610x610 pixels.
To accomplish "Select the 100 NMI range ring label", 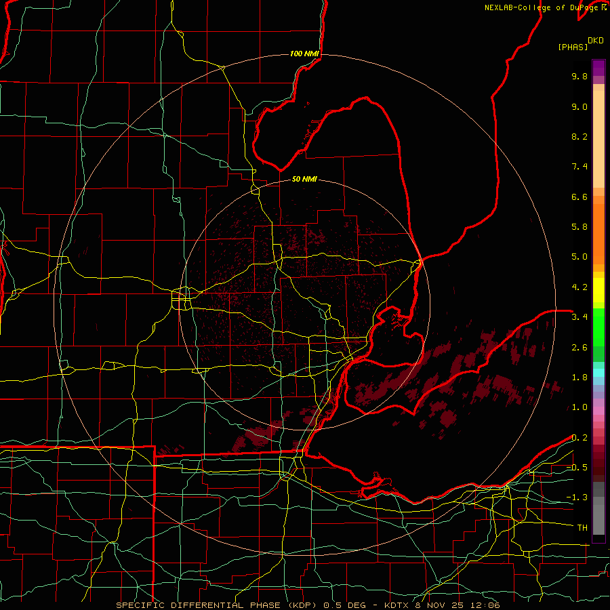I will tap(304, 54).
